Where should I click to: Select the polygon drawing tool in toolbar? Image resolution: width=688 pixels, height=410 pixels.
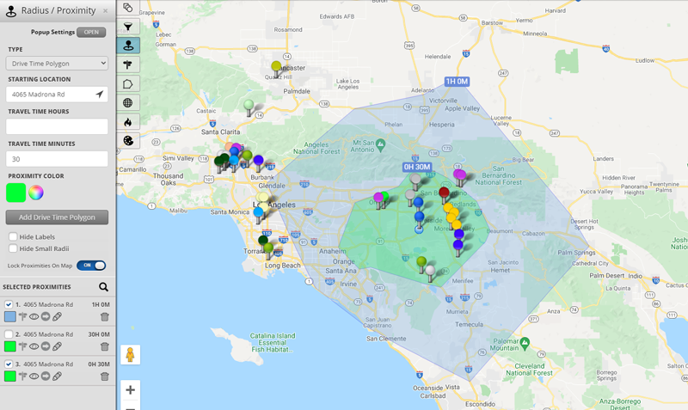127,84
